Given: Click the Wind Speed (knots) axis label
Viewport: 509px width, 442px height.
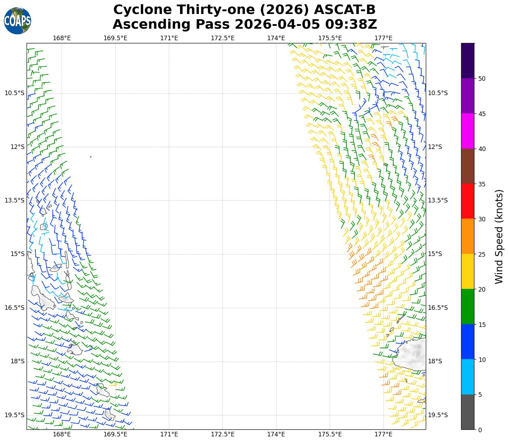Looking at the screenshot, I should (499, 236).
